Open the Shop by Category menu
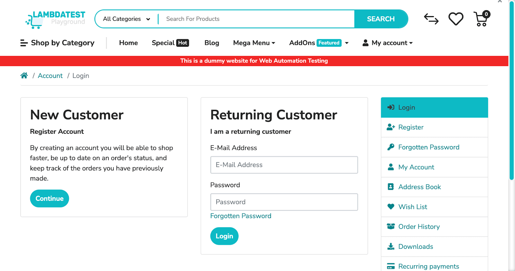515x271 pixels. click(x=57, y=43)
